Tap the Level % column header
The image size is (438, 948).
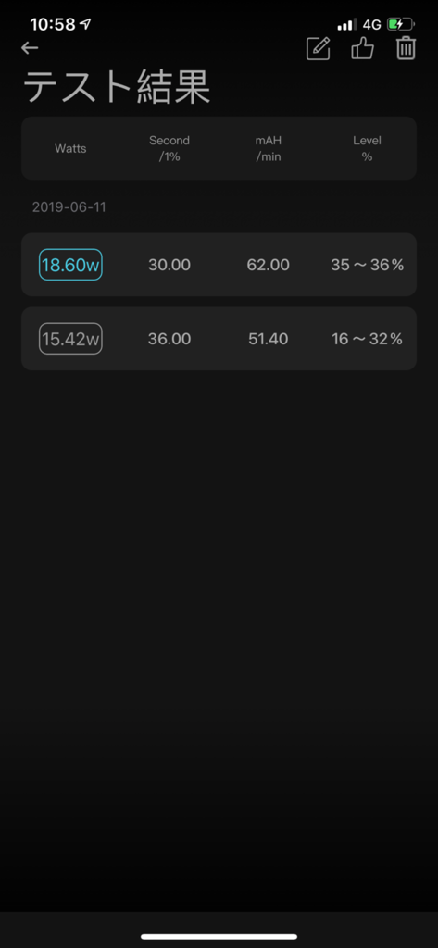[368, 149]
